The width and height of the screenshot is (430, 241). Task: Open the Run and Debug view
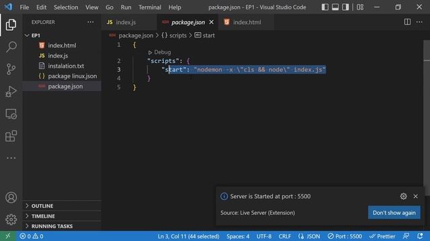click(x=11, y=92)
